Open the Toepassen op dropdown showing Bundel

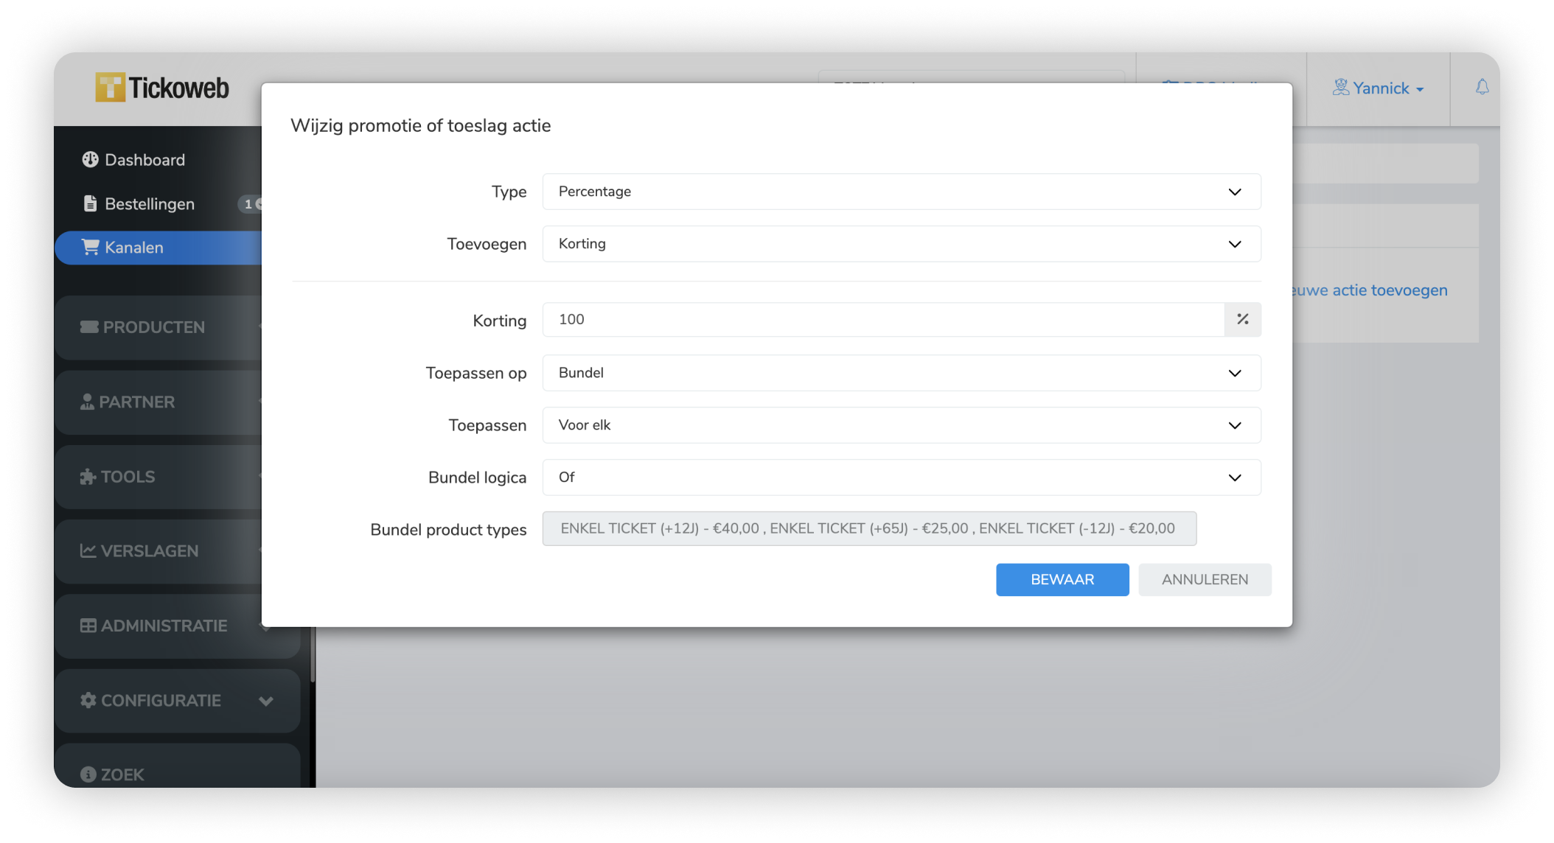(x=901, y=373)
